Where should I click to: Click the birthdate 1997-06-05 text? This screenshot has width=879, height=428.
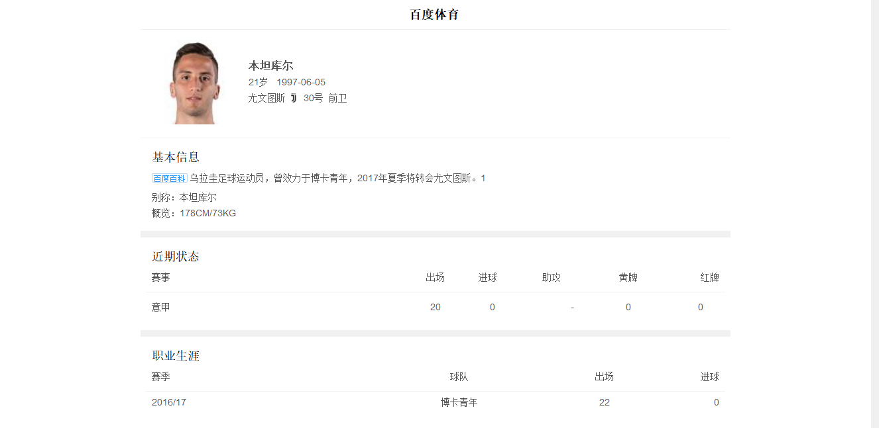coord(301,82)
